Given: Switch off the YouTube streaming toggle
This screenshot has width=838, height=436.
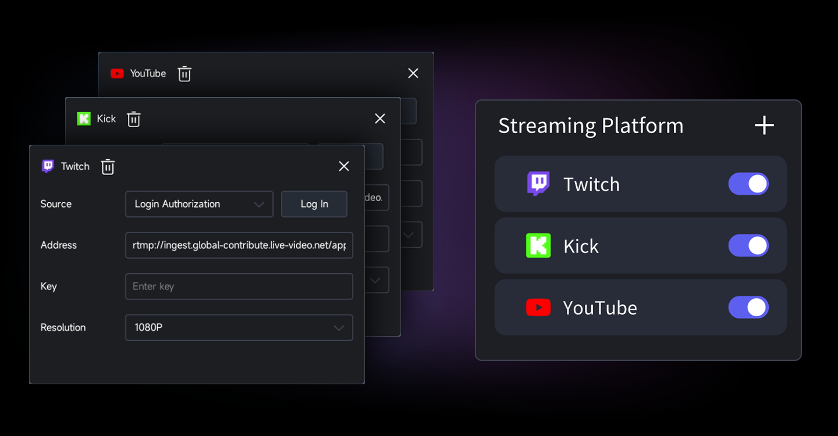Looking at the screenshot, I should 748,307.
